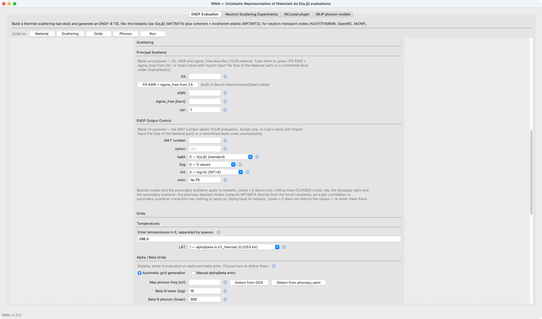Click the vertical scrollbar thumb
This screenshot has height=319, width=542.
pos(531,172)
